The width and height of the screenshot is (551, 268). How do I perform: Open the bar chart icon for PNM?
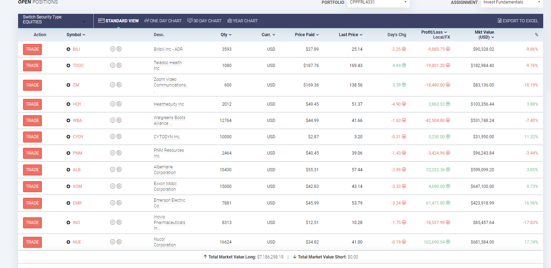[112, 153]
